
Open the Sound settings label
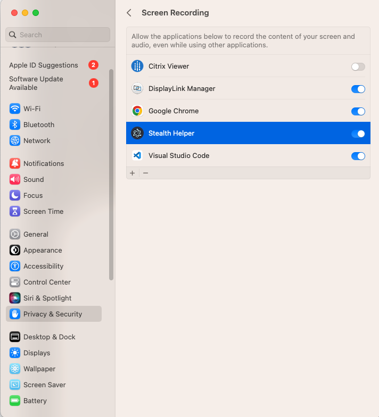[34, 180]
